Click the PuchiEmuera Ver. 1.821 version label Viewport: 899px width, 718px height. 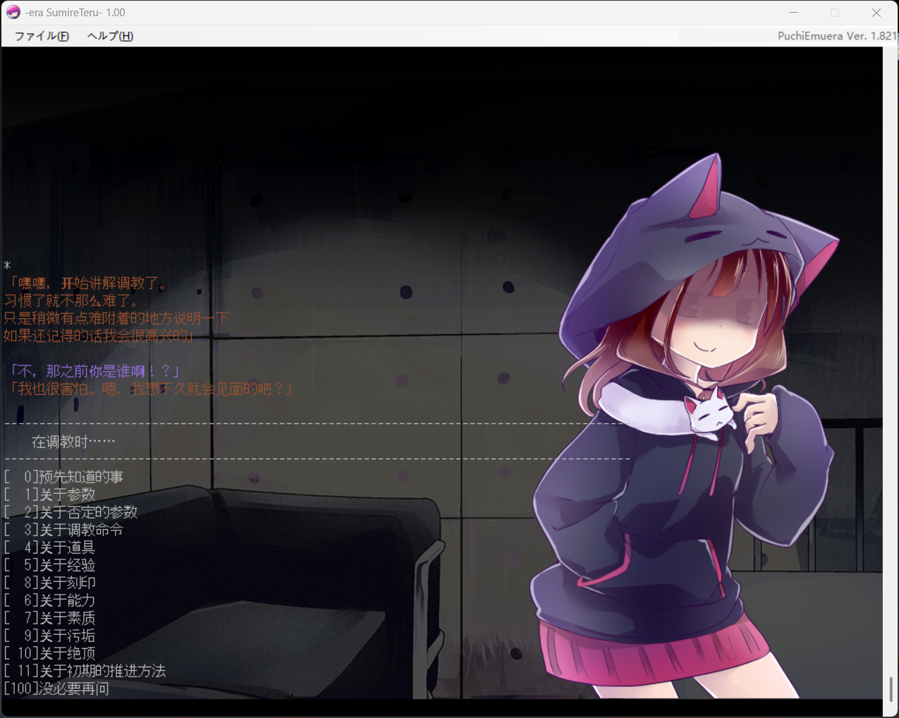click(836, 36)
